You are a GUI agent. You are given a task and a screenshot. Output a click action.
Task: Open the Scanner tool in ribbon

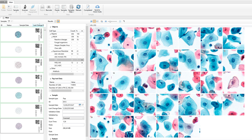click(x=25, y=9)
